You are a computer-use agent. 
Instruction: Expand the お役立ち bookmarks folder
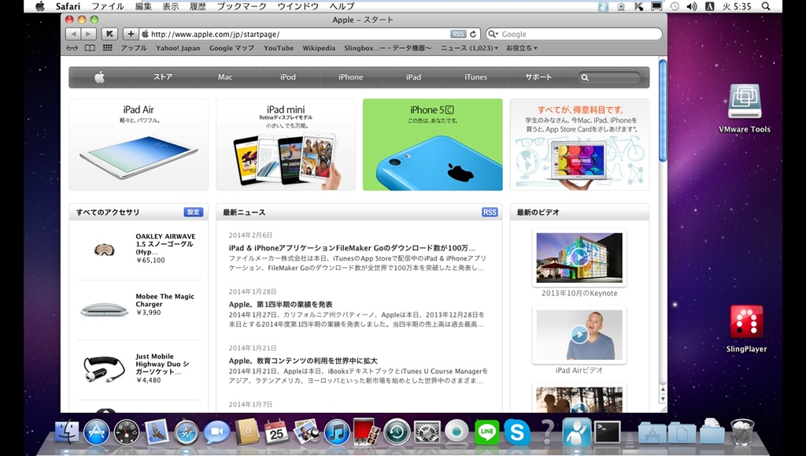(521, 48)
